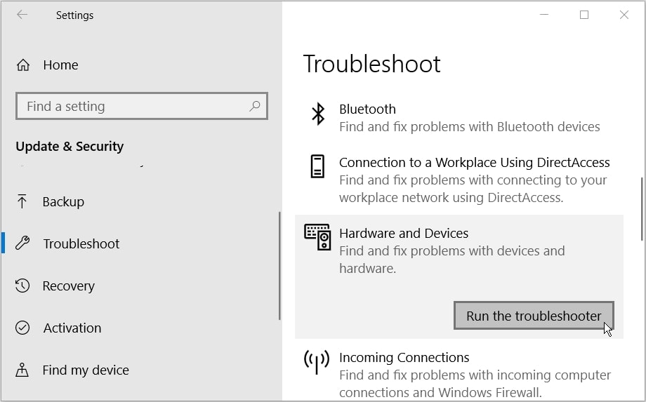Click the Hardware and Devices icon
The width and height of the screenshot is (646, 402).
317,237
